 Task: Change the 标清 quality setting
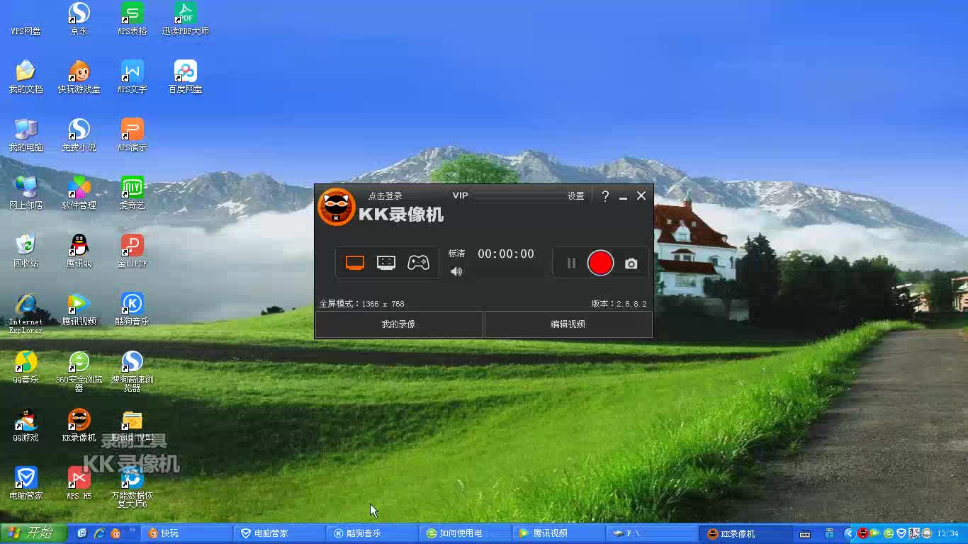(456, 254)
